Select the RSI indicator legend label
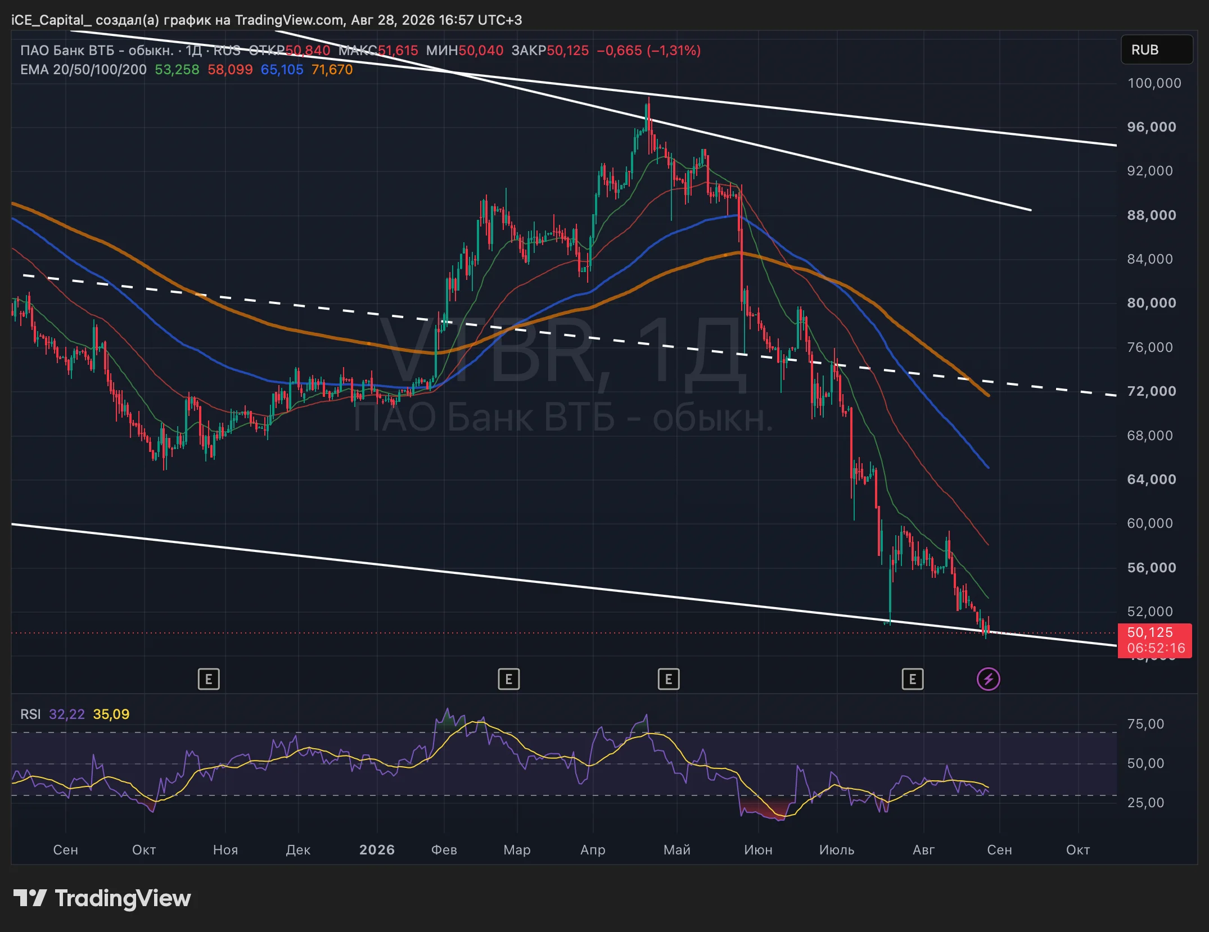 30,714
